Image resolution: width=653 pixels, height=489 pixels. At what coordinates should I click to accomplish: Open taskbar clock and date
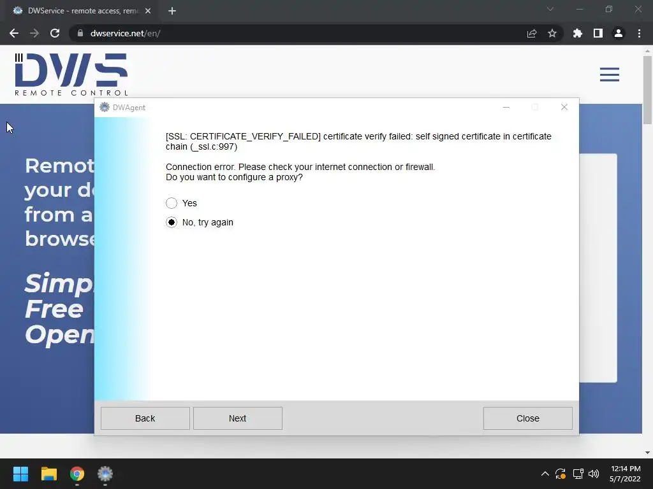[625, 474]
